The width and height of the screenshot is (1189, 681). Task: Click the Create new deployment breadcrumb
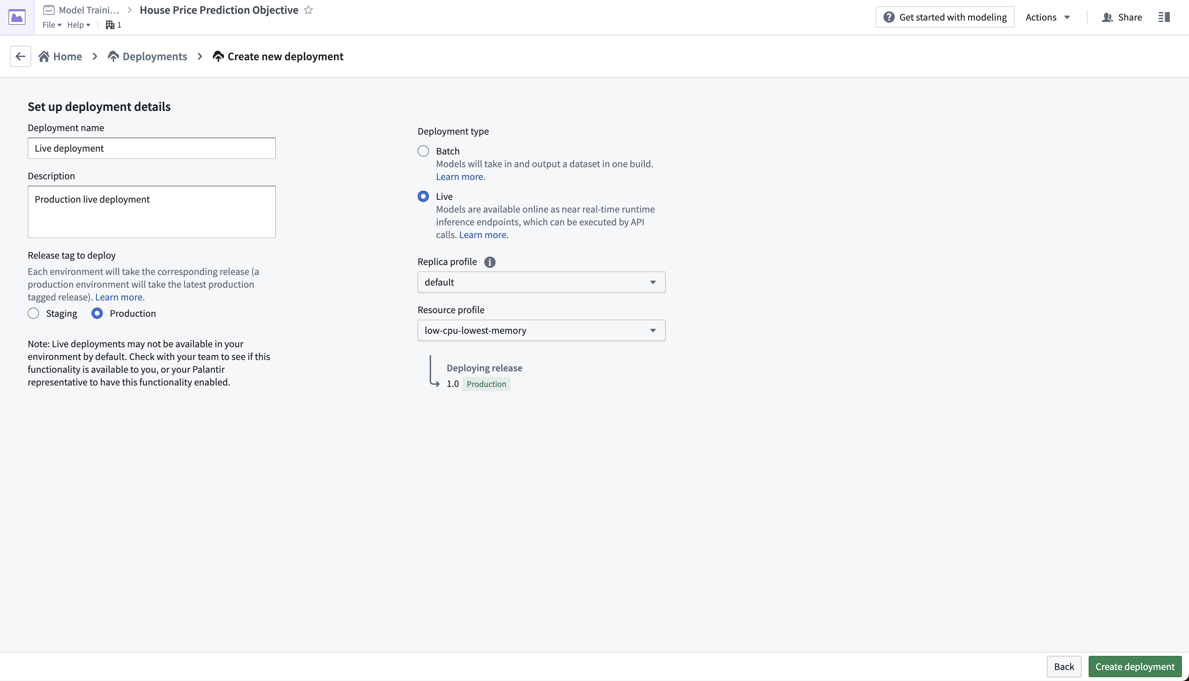pos(278,57)
